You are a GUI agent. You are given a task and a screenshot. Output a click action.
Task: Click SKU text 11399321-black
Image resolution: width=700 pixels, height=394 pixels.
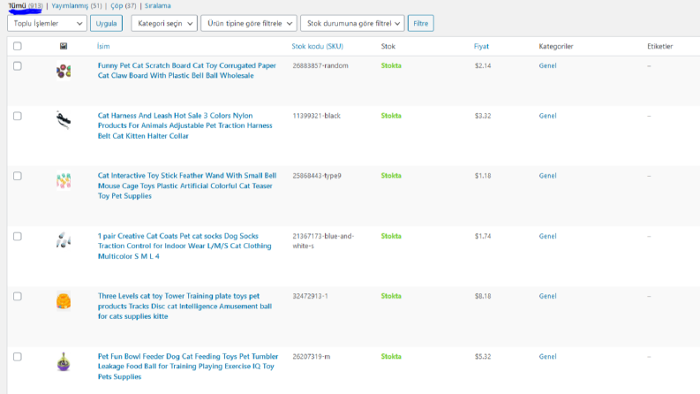(317, 116)
